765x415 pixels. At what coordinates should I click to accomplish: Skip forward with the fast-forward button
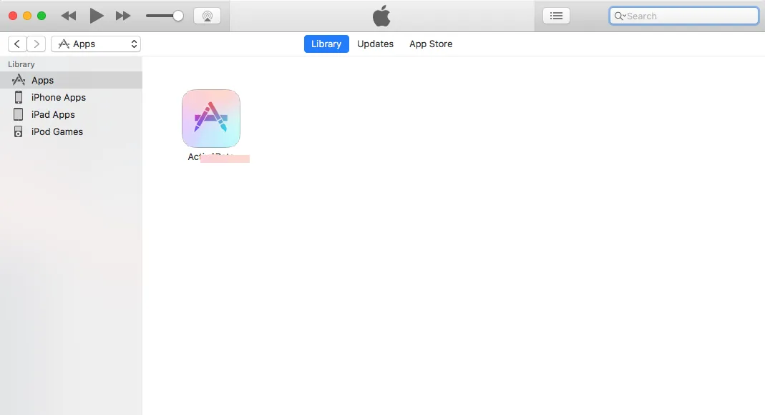123,16
